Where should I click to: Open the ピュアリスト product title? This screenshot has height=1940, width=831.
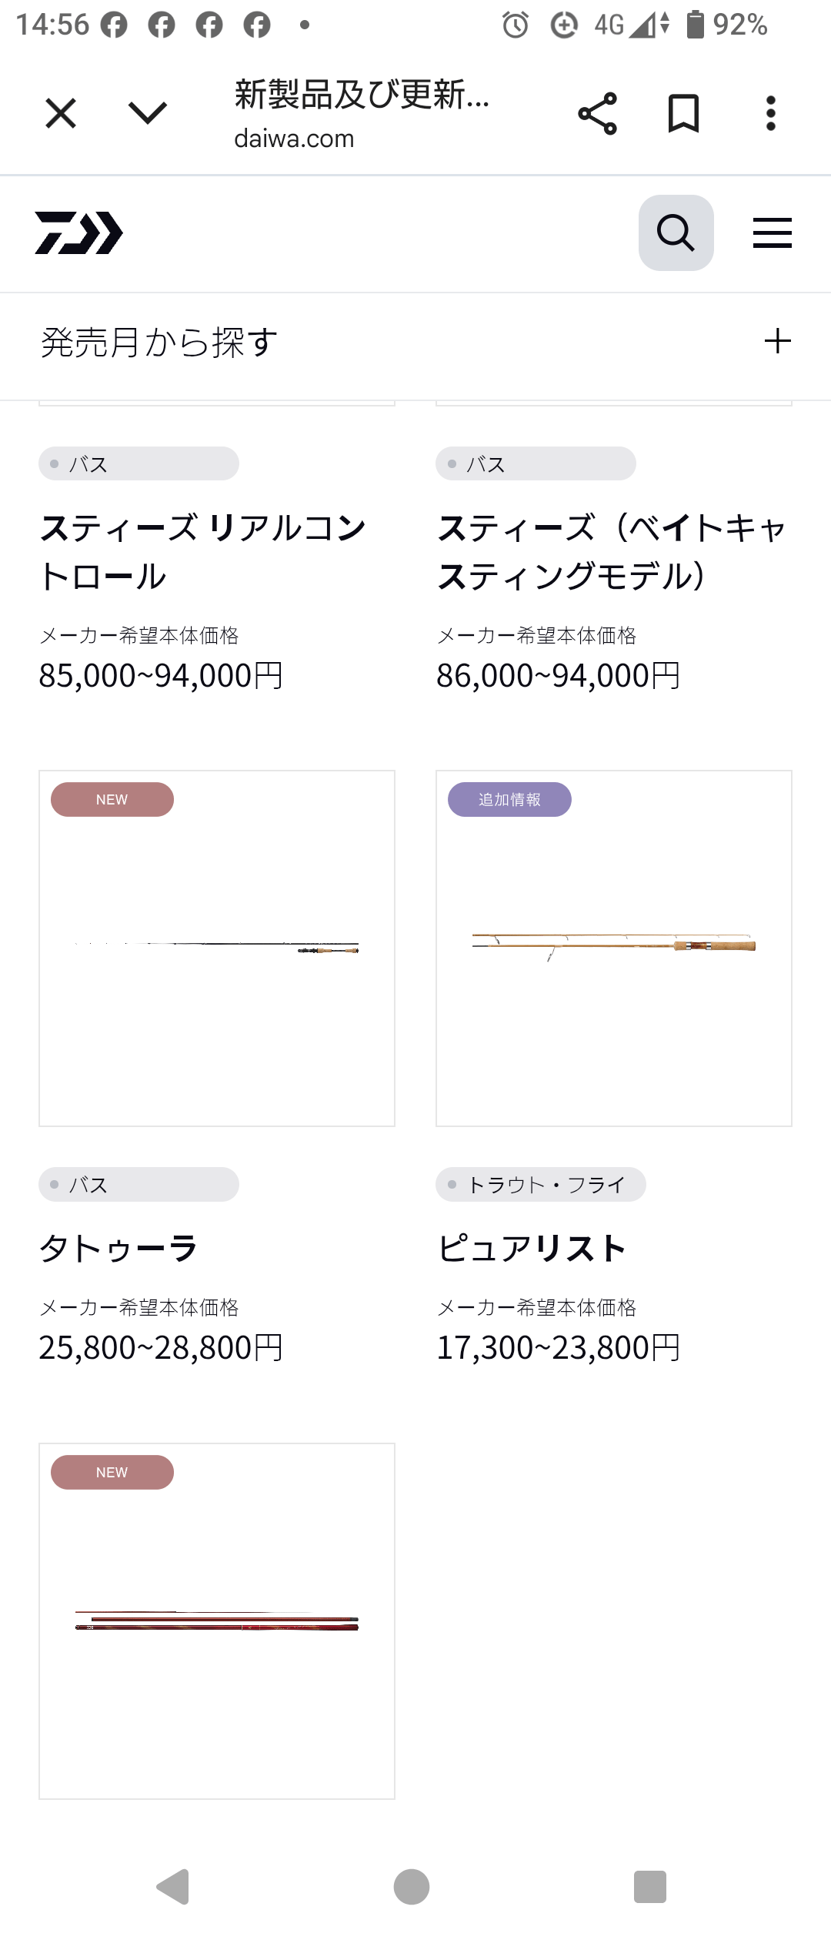pyautogui.click(x=532, y=1248)
